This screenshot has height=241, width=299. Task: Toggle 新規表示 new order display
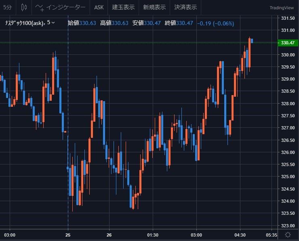(154, 7)
